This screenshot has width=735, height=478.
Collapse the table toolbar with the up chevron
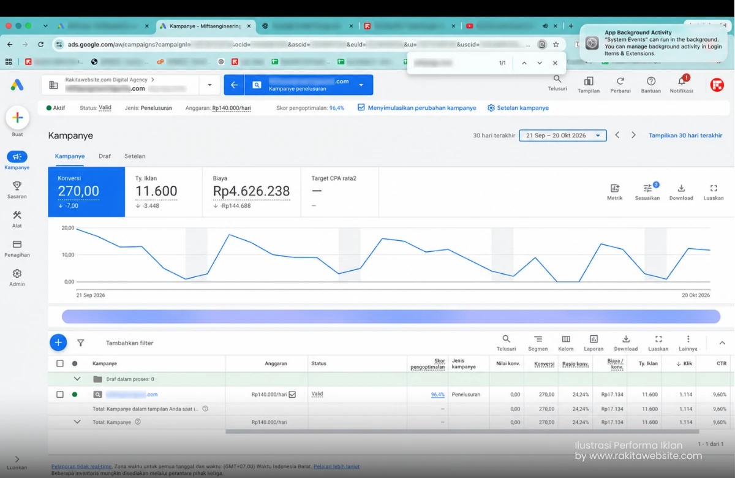(722, 343)
